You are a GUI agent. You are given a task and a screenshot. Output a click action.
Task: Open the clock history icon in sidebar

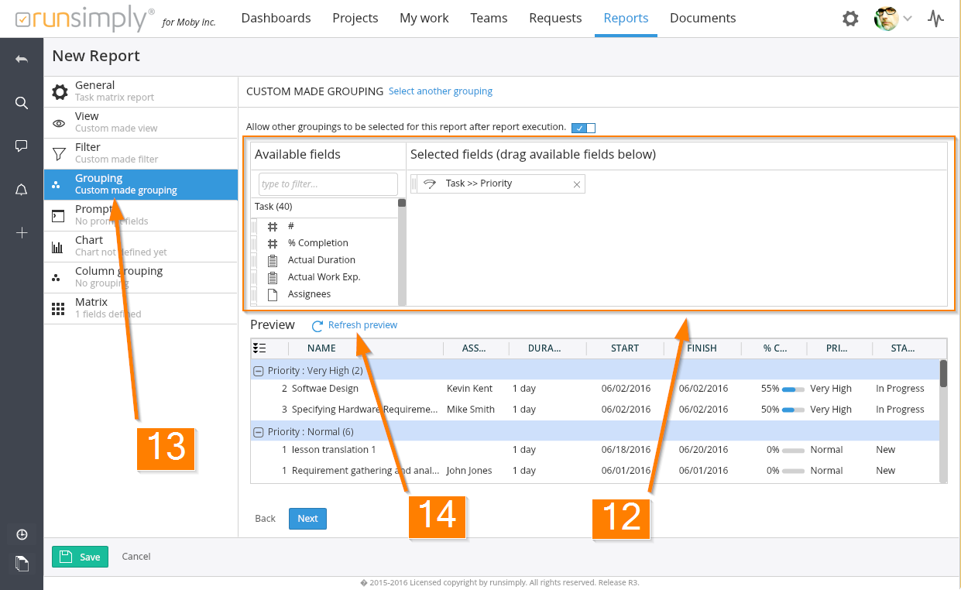click(22, 534)
